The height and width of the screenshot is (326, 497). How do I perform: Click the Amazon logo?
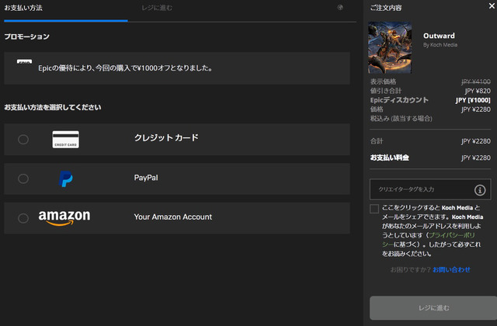64,218
